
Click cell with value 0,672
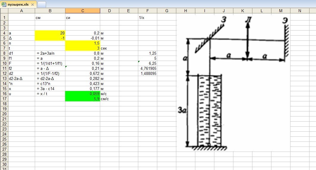click(83, 73)
